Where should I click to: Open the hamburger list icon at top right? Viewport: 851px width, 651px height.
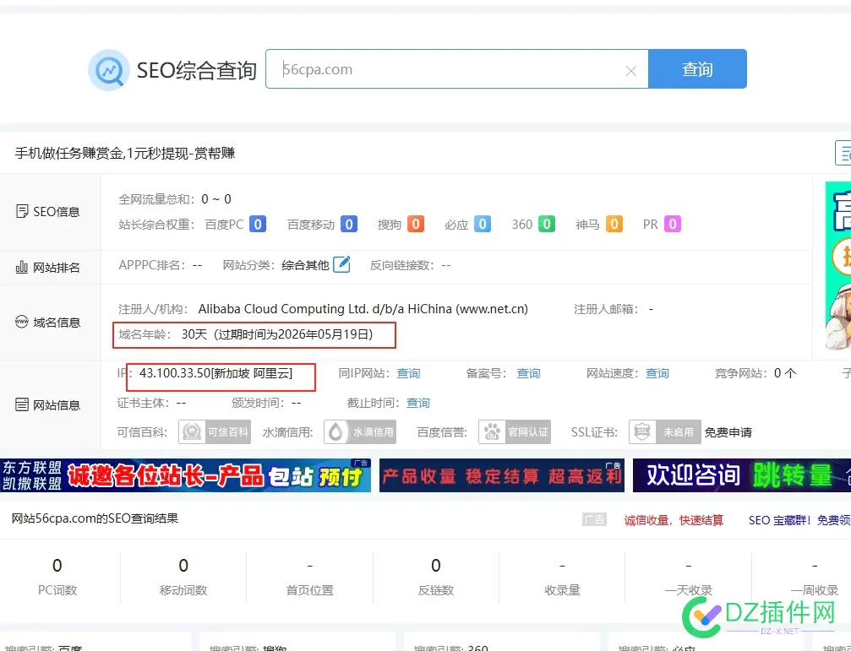pyautogui.click(x=843, y=153)
